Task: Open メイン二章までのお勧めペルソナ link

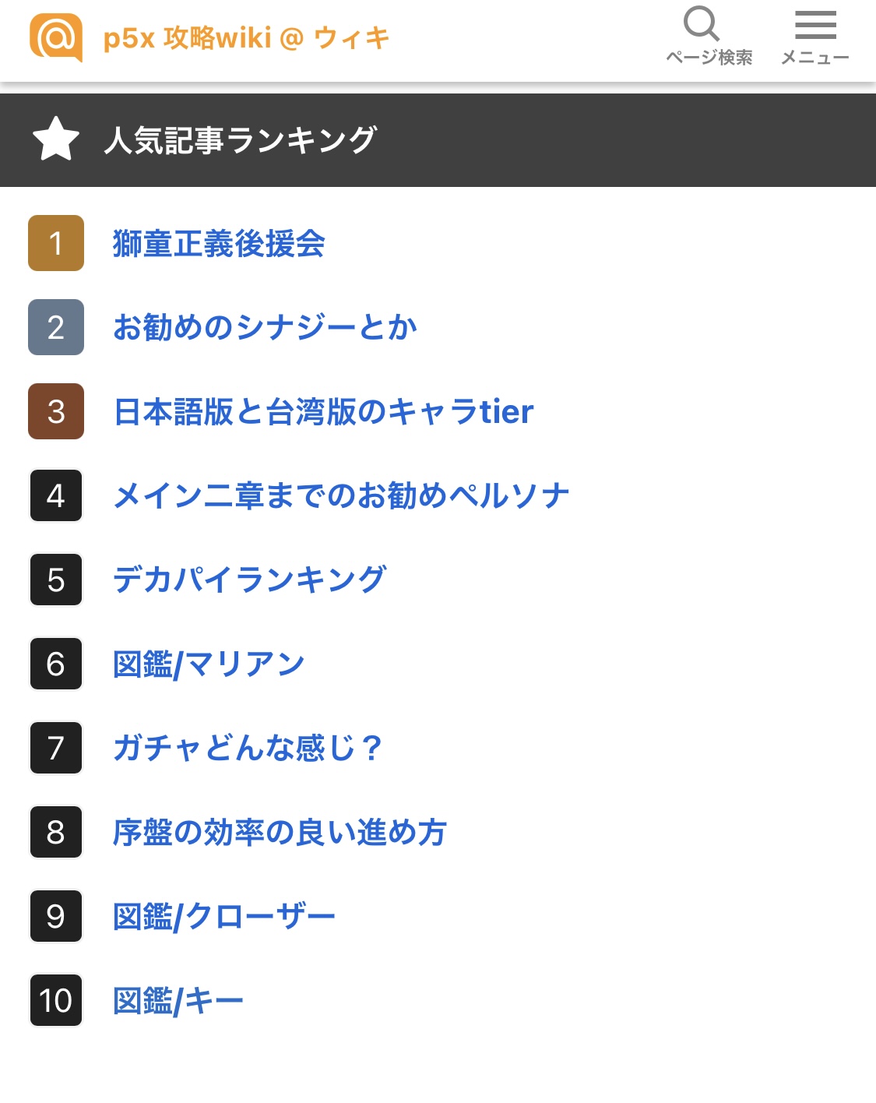Action: 341,495
